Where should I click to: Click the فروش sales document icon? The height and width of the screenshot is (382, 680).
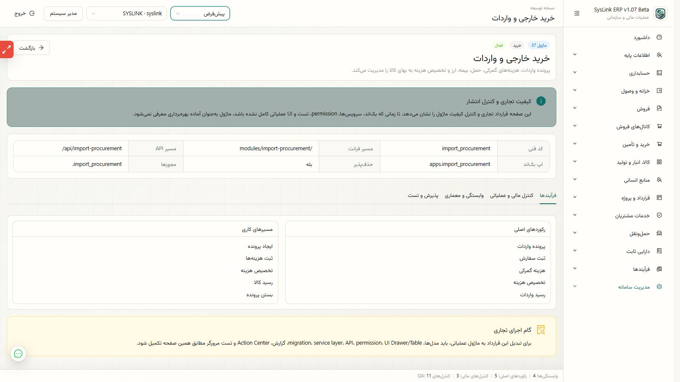pos(659,109)
